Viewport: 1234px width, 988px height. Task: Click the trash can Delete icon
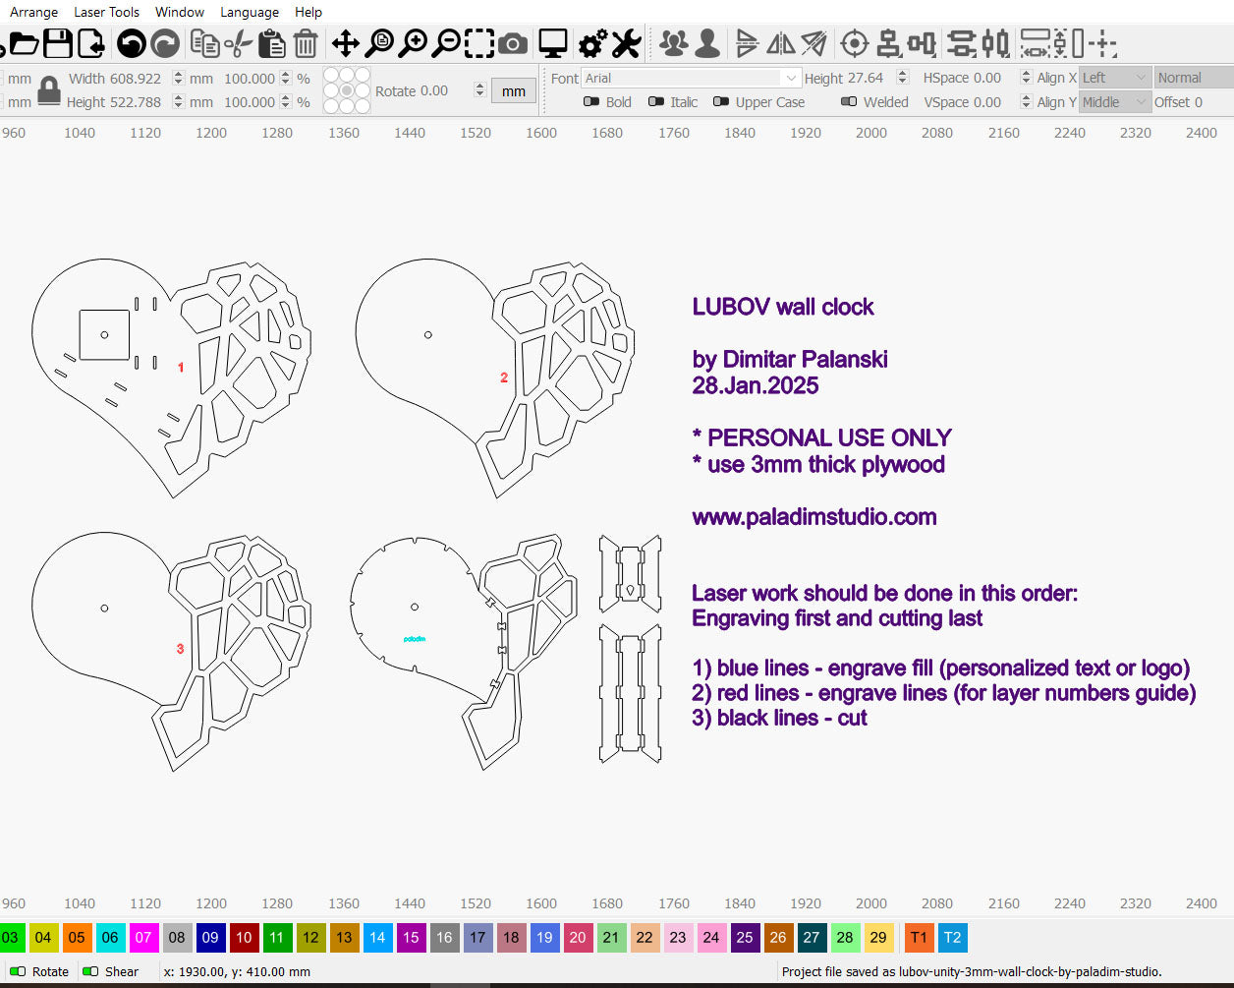coord(306,43)
